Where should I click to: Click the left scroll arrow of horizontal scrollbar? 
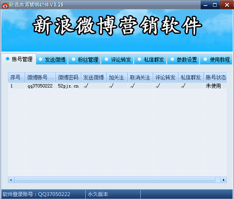click(x=11, y=180)
